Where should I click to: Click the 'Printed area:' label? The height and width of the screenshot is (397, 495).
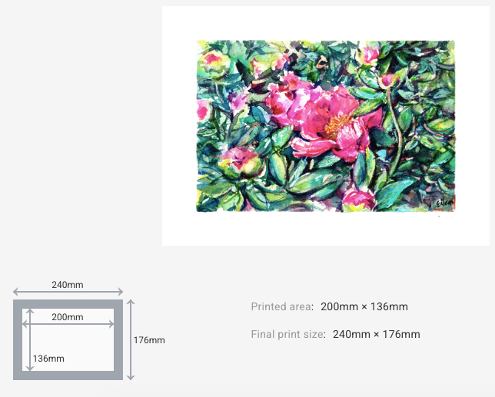[282, 306]
